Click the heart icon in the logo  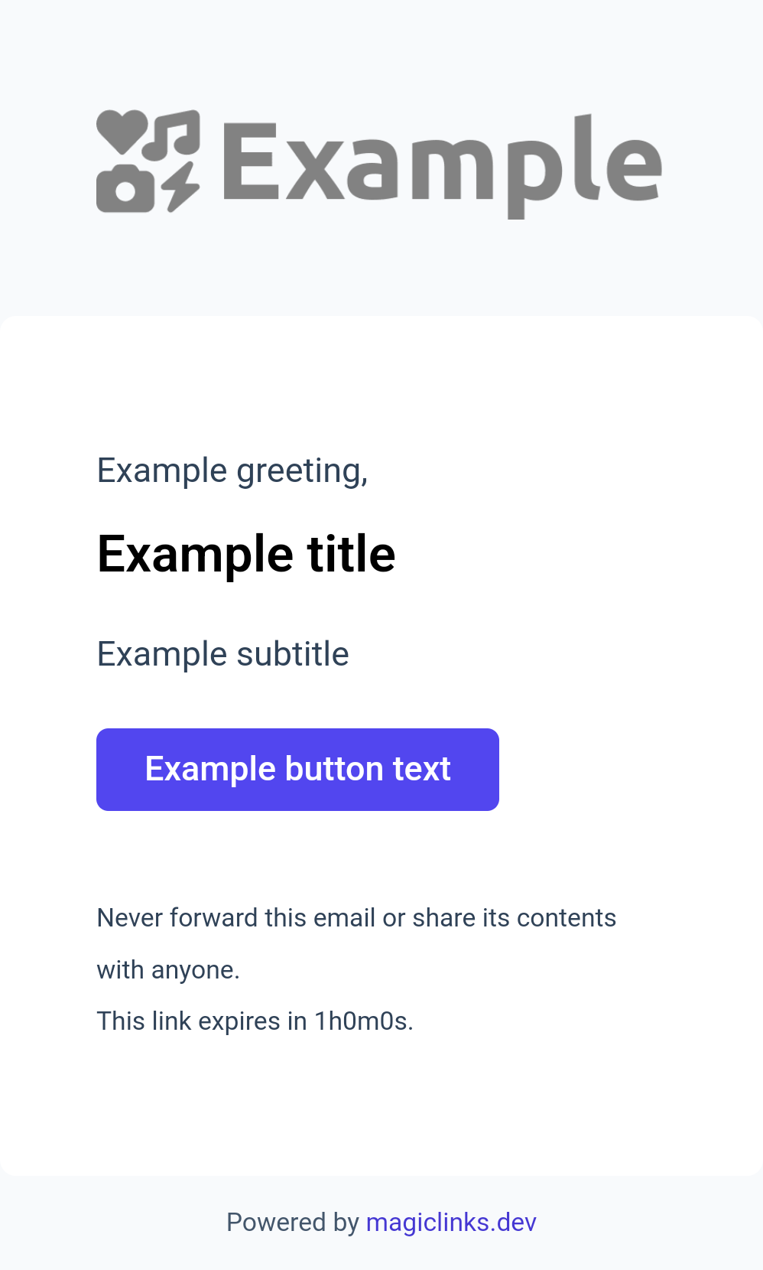click(x=122, y=132)
